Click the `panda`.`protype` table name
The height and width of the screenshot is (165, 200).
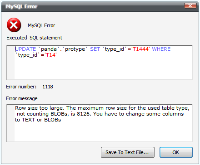[63, 49]
